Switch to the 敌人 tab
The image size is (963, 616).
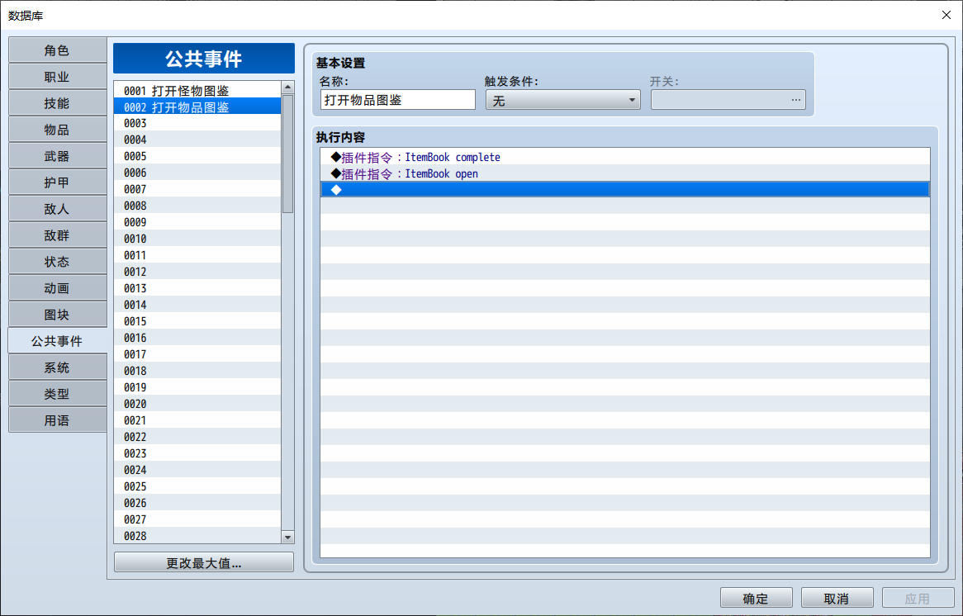(x=57, y=209)
